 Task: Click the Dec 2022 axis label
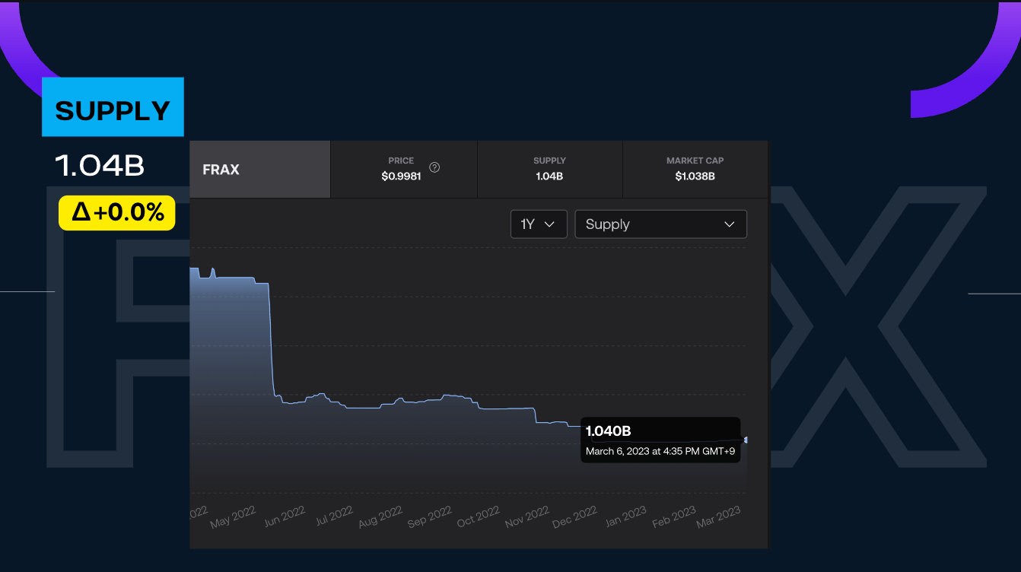574,517
